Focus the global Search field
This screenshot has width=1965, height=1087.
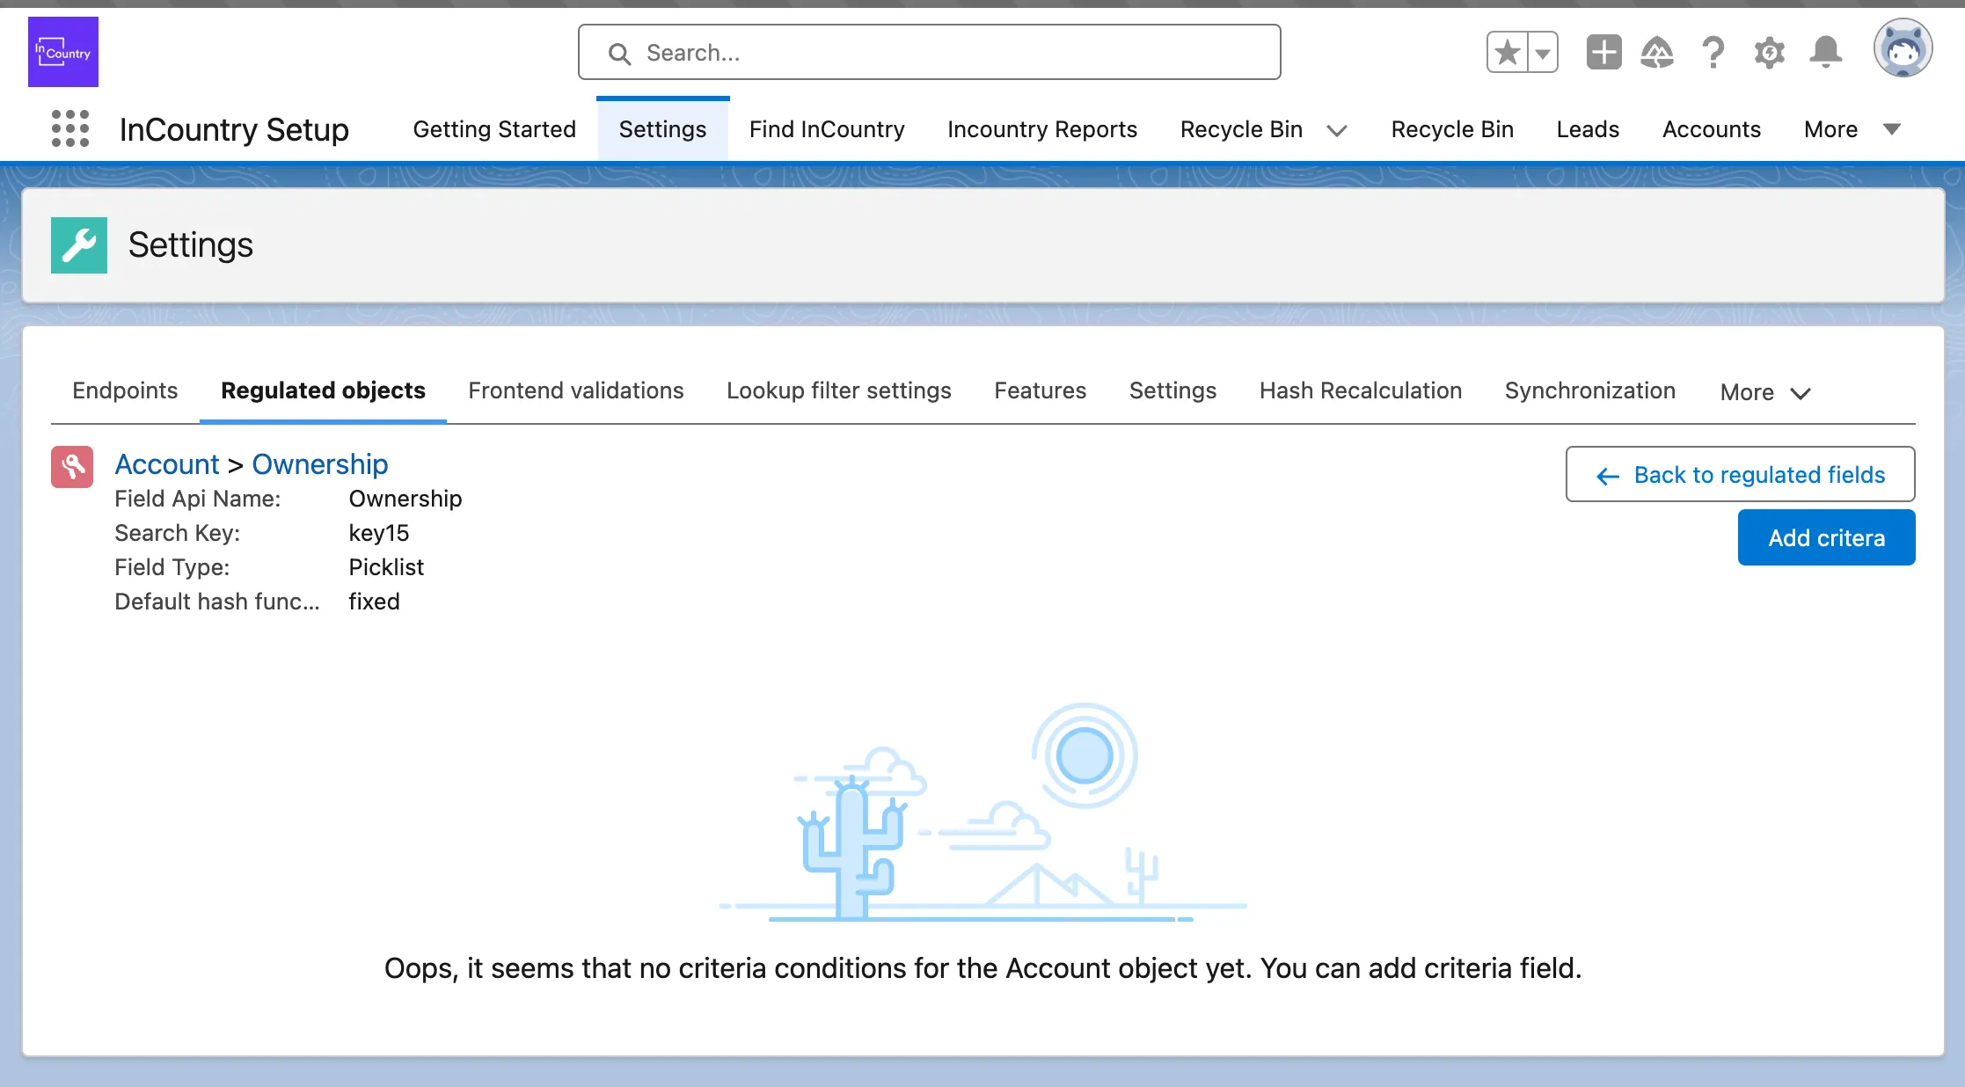click(x=929, y=53)
